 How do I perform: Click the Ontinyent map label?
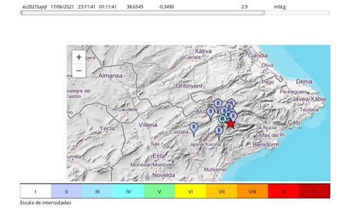189,86
